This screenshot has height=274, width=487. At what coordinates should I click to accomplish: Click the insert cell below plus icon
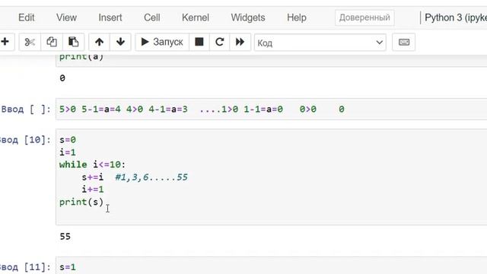pos(5,42)
